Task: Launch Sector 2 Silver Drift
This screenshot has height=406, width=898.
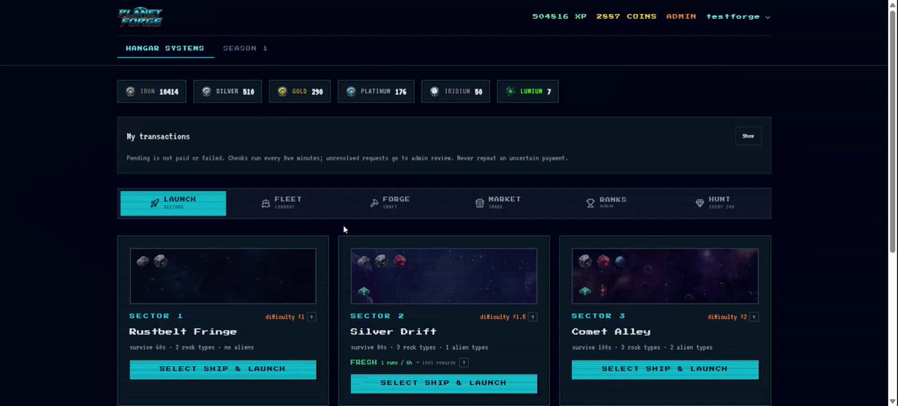Action: pyautogui.click(x=444, y=384)
